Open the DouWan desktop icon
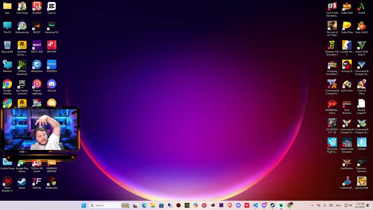 pos(37,8)
